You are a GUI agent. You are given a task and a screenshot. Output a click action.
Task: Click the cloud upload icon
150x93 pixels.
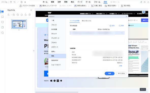pyautogui.click(x=145, y=2)
